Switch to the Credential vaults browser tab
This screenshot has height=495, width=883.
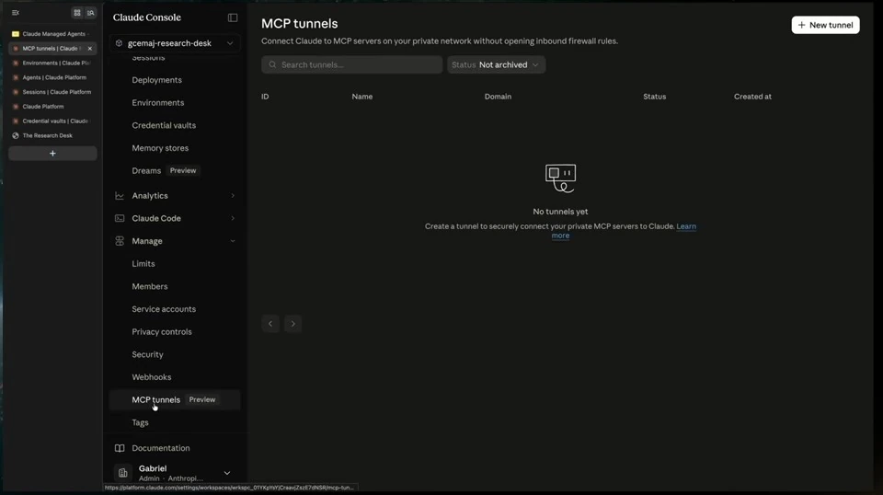52,121
